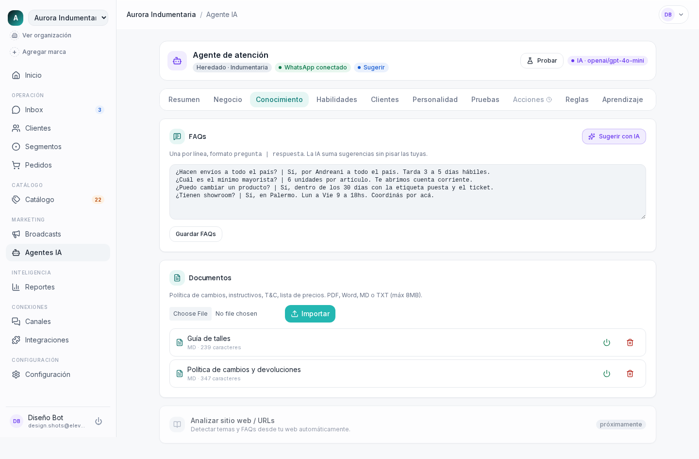699x459 pixels.
Task: Click the agent robot icon in header card
Action: (x=177, y=61)
